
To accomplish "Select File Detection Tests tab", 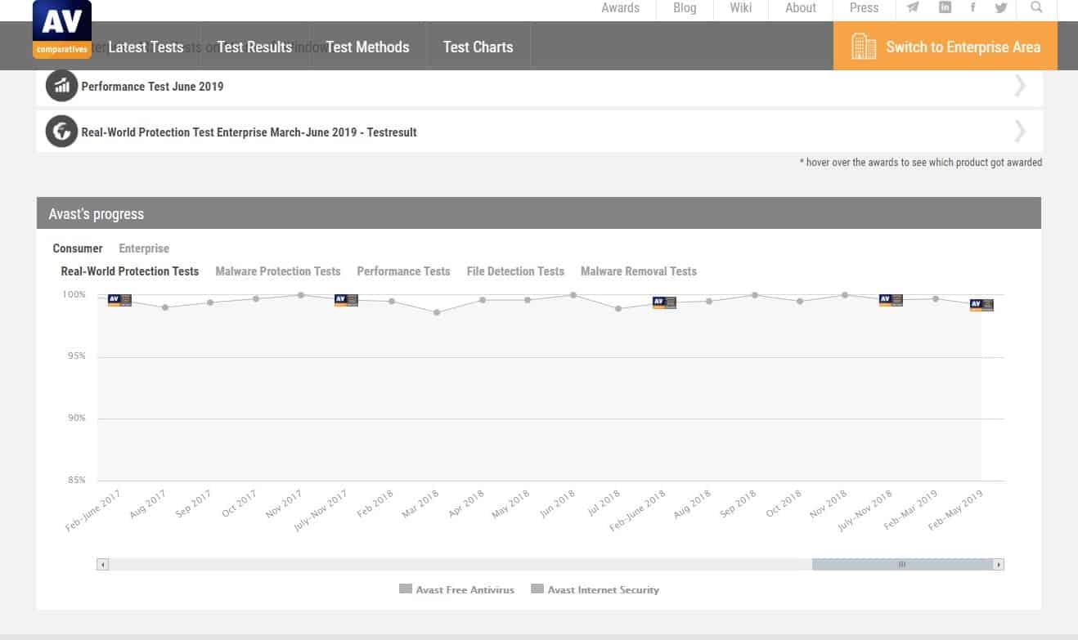I will coord(515,271).
